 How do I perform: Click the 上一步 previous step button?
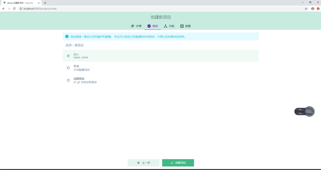[x=144, y=163]
